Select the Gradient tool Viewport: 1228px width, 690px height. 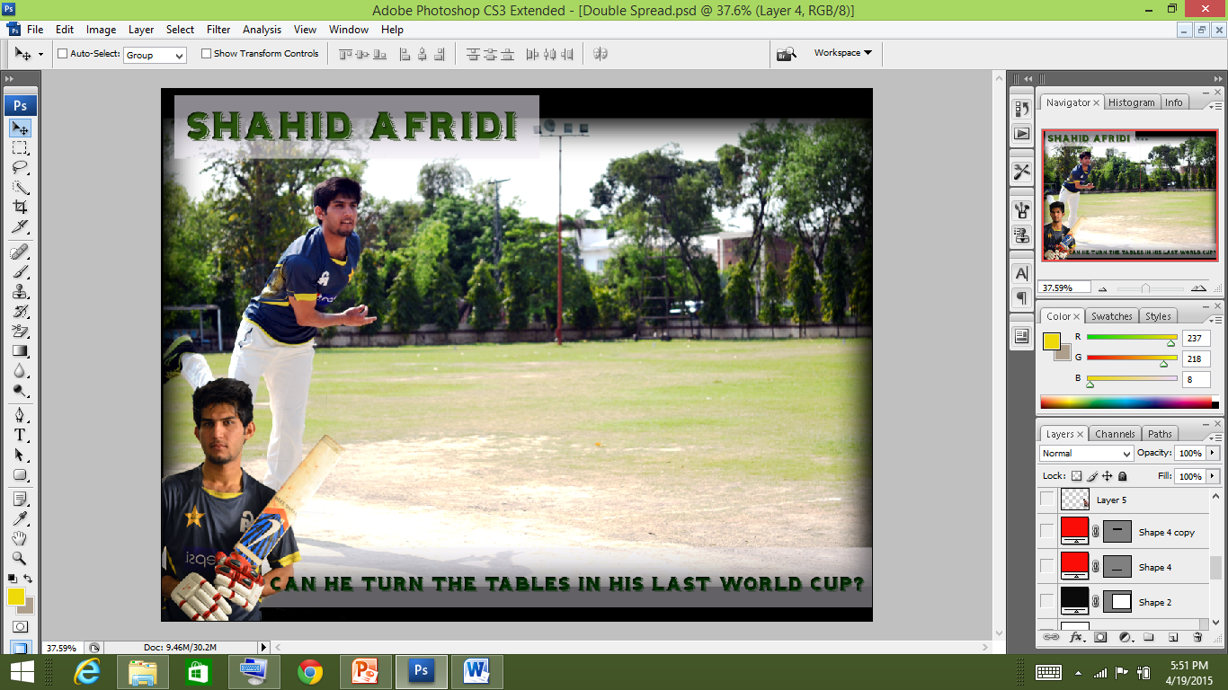[20, 350]
